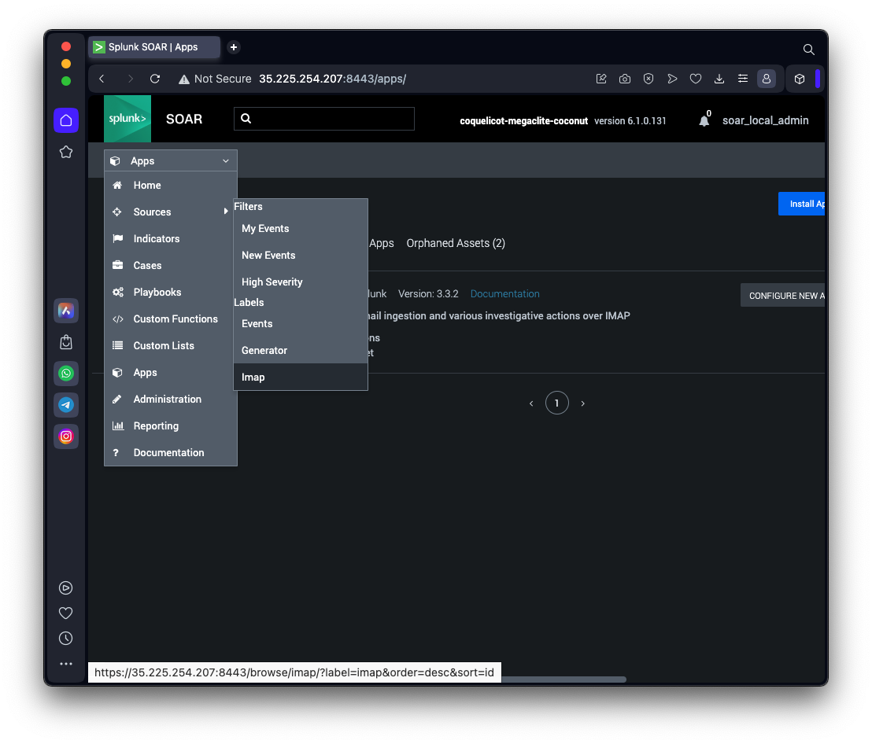Open notifications bell icon

point(704,120)
